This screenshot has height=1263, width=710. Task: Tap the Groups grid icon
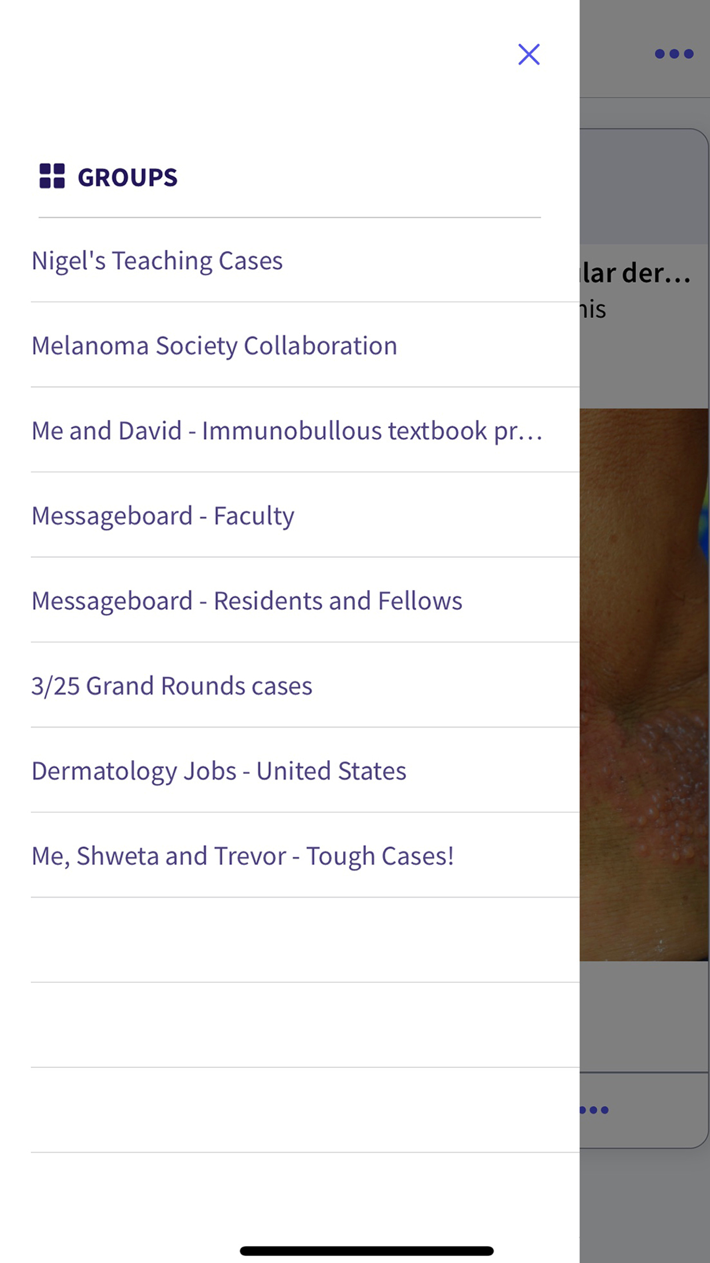(x=52, y=176)
